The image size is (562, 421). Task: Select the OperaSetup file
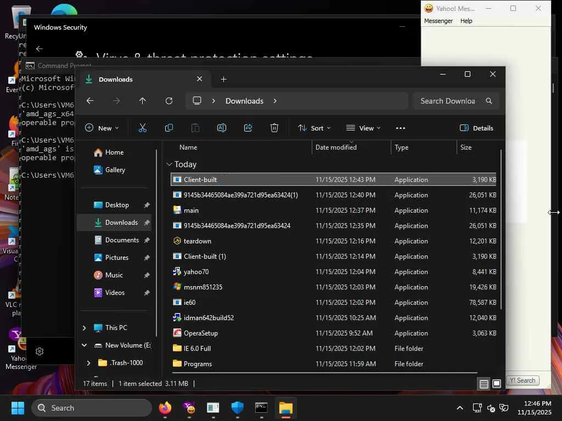coord(333,333)
